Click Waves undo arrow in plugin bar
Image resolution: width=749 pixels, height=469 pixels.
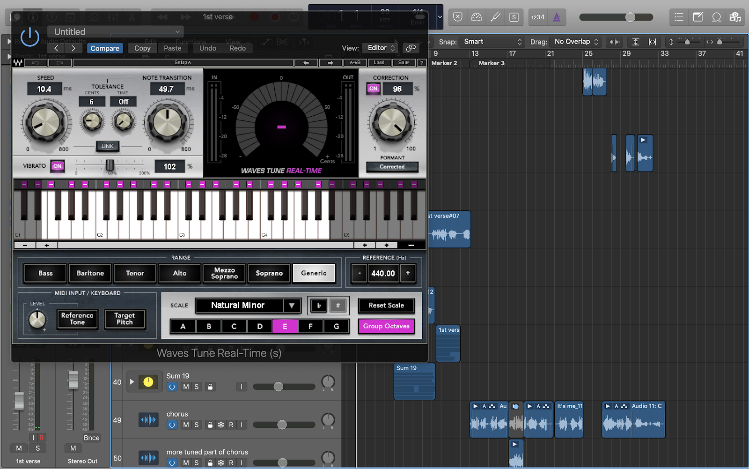[36, 62]
